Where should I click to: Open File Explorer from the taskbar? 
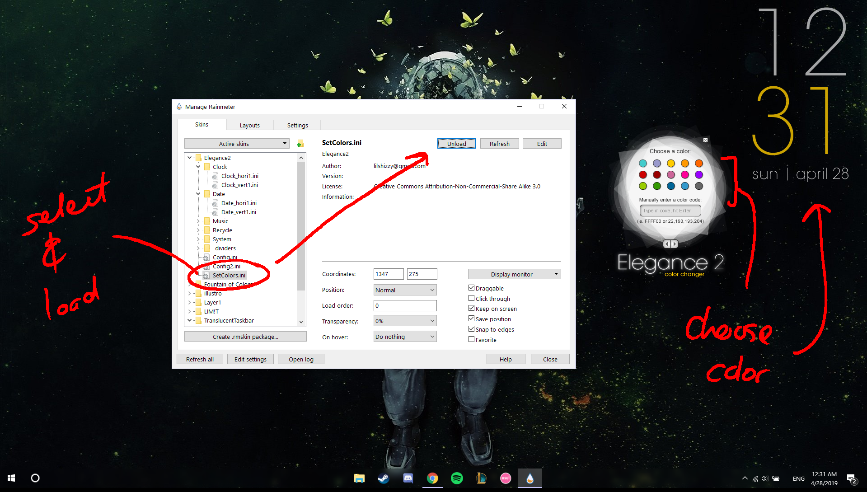(x=359, y=478)
